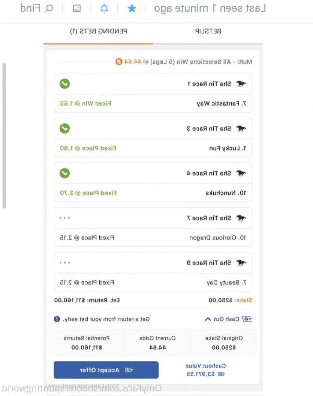
Task: Toggle the green check on Sha Tin Race 3
Action: (65, 128)
